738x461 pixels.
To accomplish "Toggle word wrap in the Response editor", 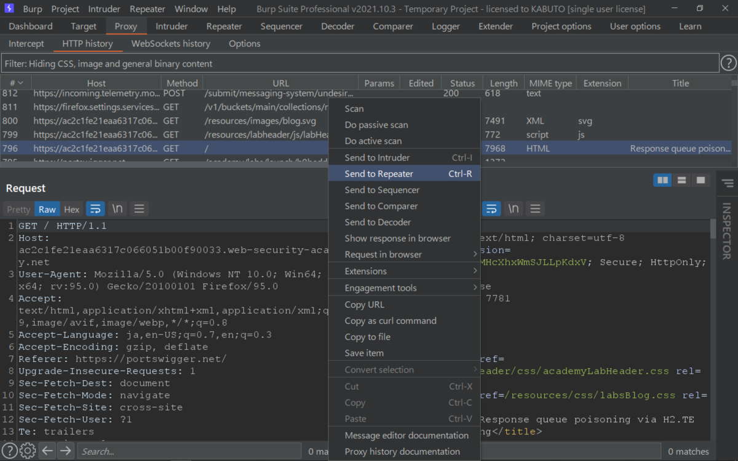I will point(491,209).
